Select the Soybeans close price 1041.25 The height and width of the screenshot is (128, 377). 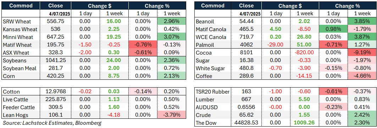pyautogui.click(x=56, y=61)
